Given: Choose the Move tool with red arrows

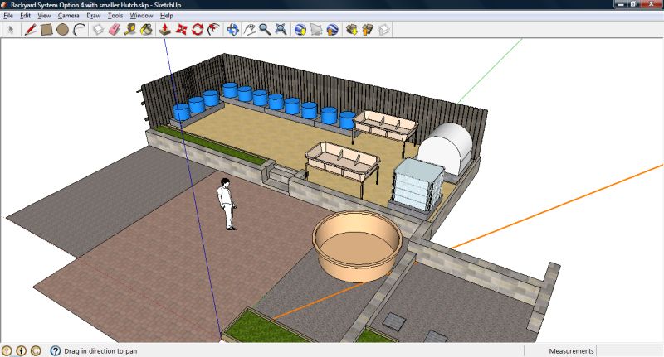Looking at the screenshot, I should point(181,30).
